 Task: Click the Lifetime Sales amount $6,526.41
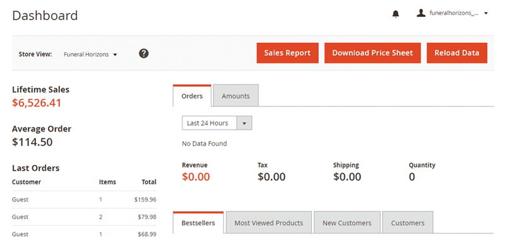coord(37,103)
